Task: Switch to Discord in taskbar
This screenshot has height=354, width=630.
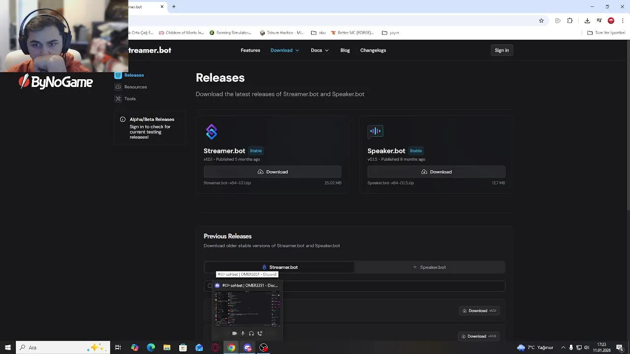Action: (x=248, y=348)
